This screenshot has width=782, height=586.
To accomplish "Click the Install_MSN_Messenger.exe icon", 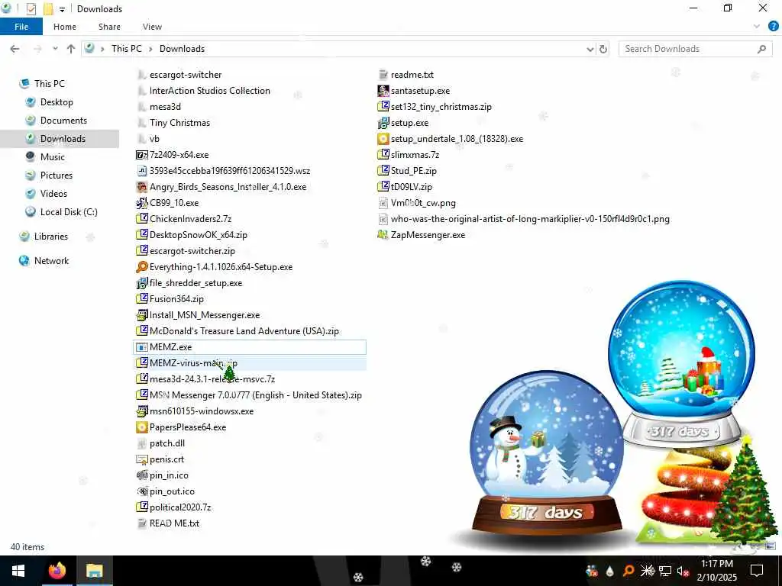I will click(x=141, y=315).
